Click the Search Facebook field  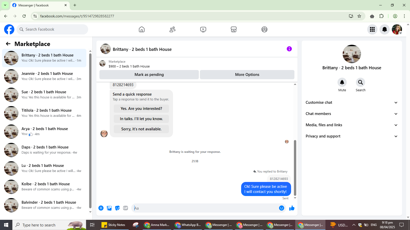[x=52, y=29]
